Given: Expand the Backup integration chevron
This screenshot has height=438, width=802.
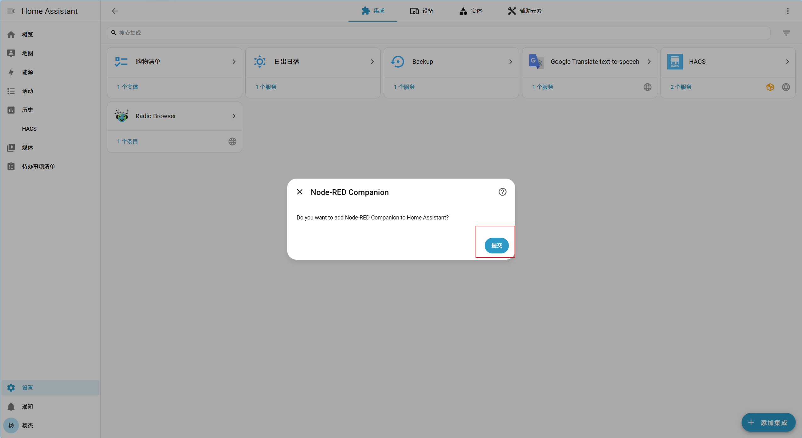Looking at the screenshot, I should (510, 62).
